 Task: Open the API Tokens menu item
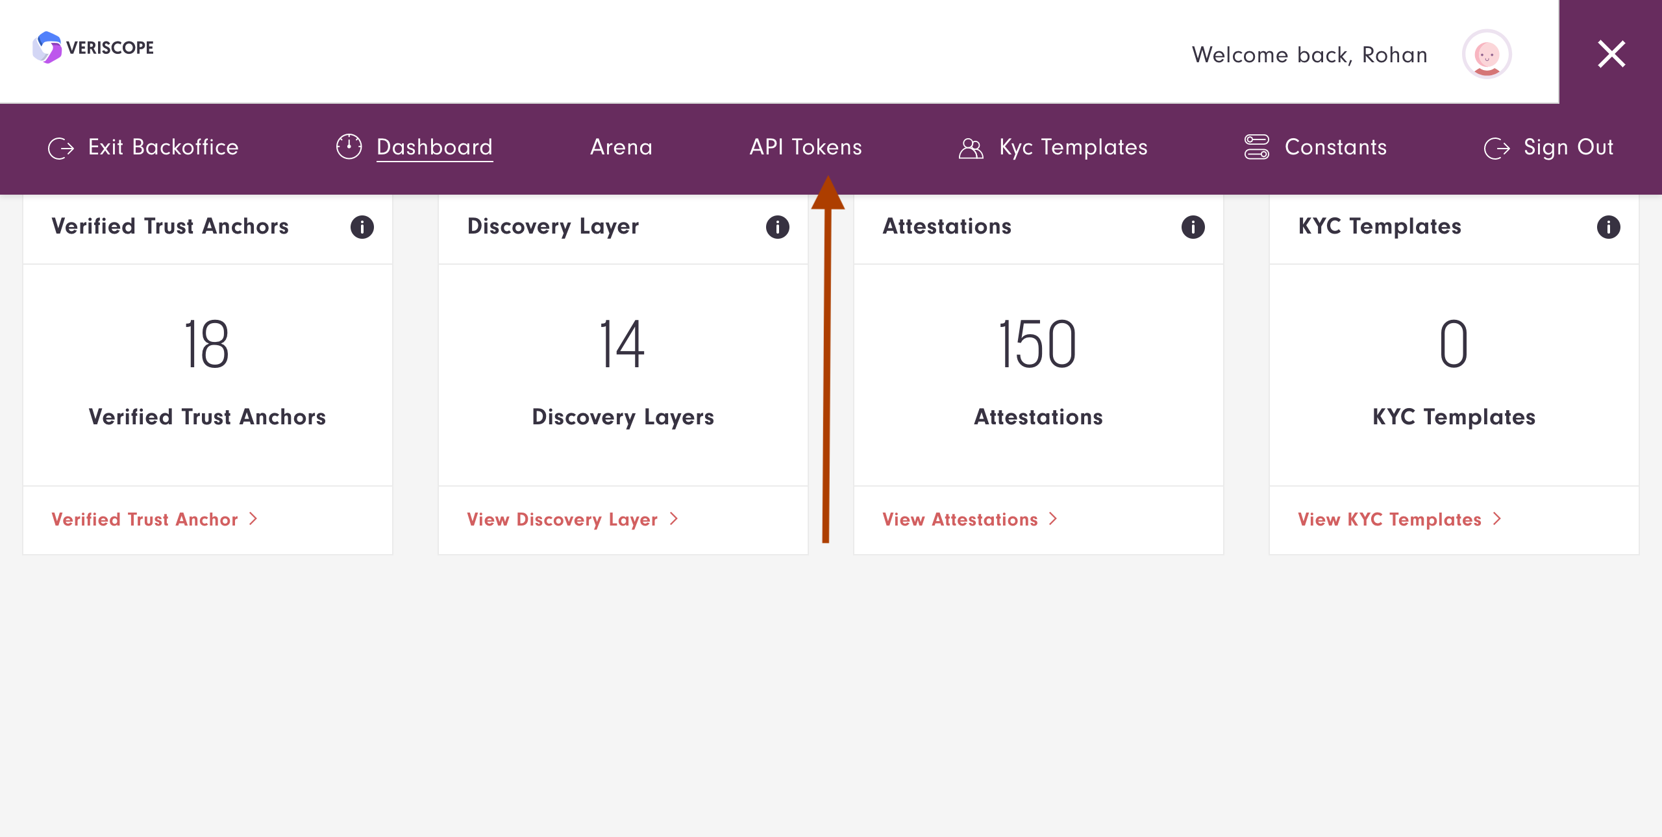(804, 147)
